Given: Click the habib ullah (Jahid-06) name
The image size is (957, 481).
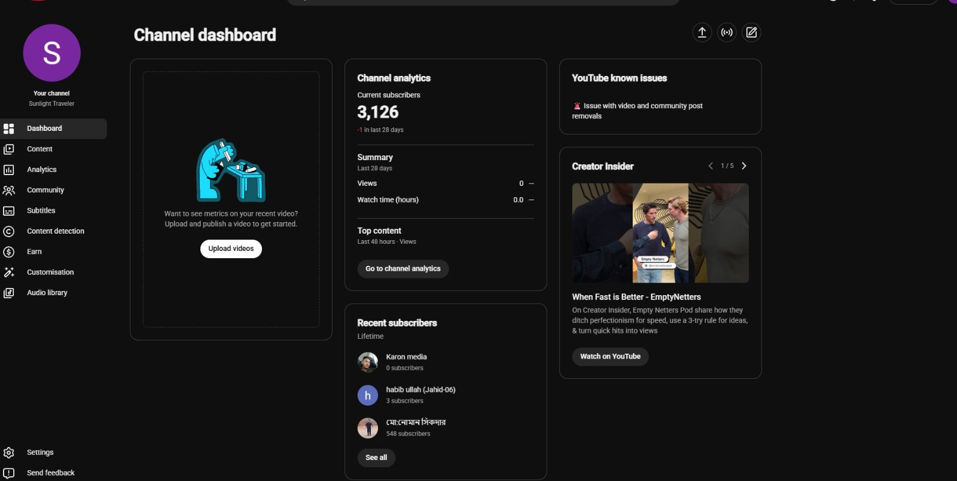Looking at the screenshot, I should [x=421, y=390].
